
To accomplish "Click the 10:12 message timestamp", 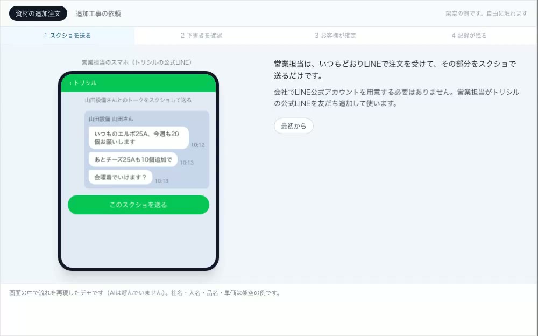I will tap(198, 145).
